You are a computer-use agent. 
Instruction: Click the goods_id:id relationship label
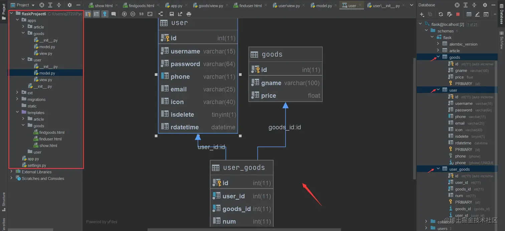(285, 127)
